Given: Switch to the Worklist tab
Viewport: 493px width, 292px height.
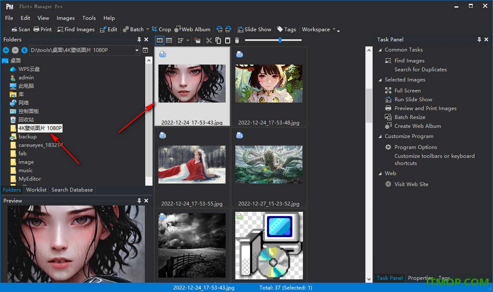Looking at the screenshot, I should coord(36,189).
